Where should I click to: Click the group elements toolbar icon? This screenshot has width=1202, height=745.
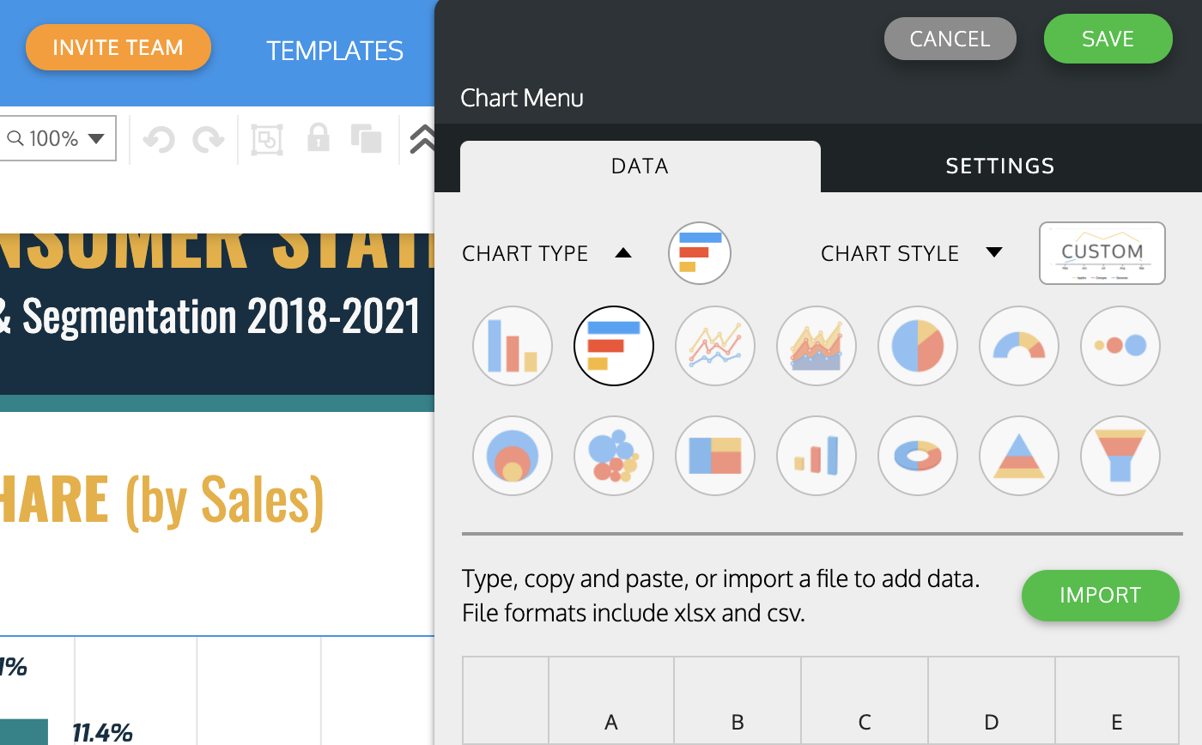click(267, 139)
